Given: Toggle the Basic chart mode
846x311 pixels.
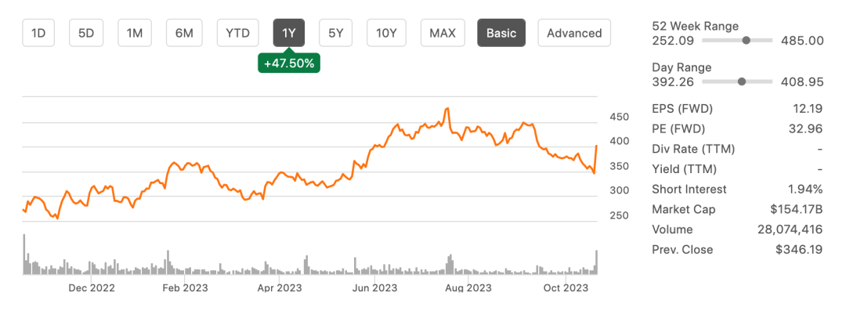Looking at the screenshot, I should [501, 33].
